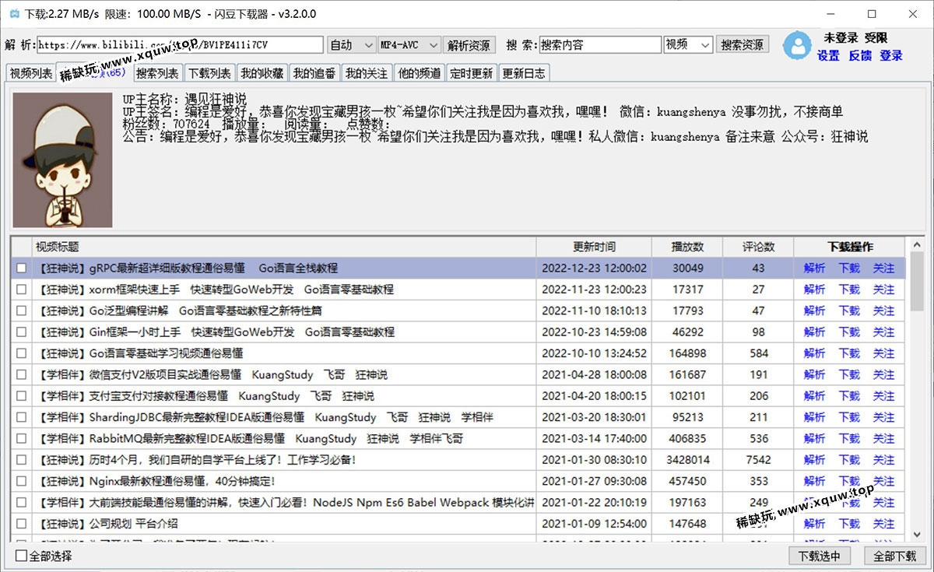Click comment count 7542 cell
This screenshot has width=934, height=572.
click(759, 460)
